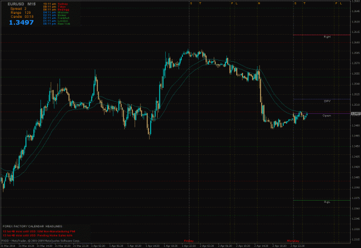Click the red Friday day separator label
Image resolution: width=361 pixels, height=248 pixels.
(x=189, y=241)
